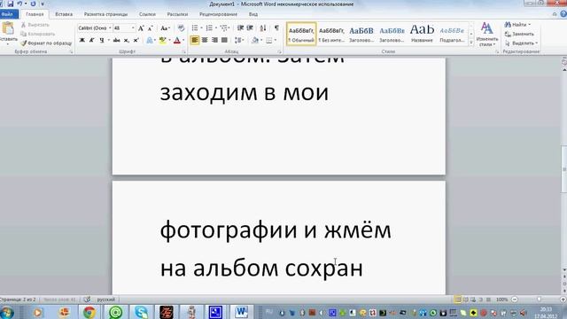Apply text effects with the glowing A icon

(x=150, y=41)
